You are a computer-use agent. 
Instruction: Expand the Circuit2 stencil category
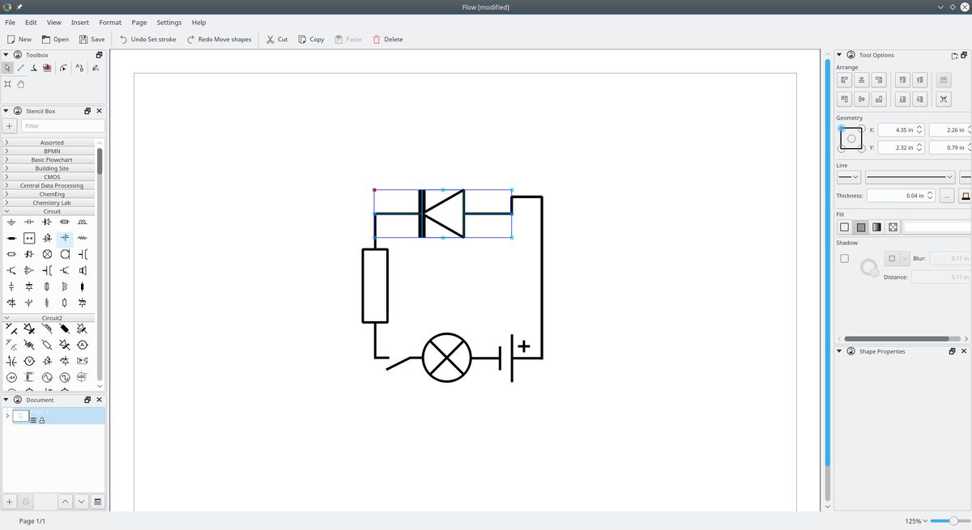pos(52,317)
